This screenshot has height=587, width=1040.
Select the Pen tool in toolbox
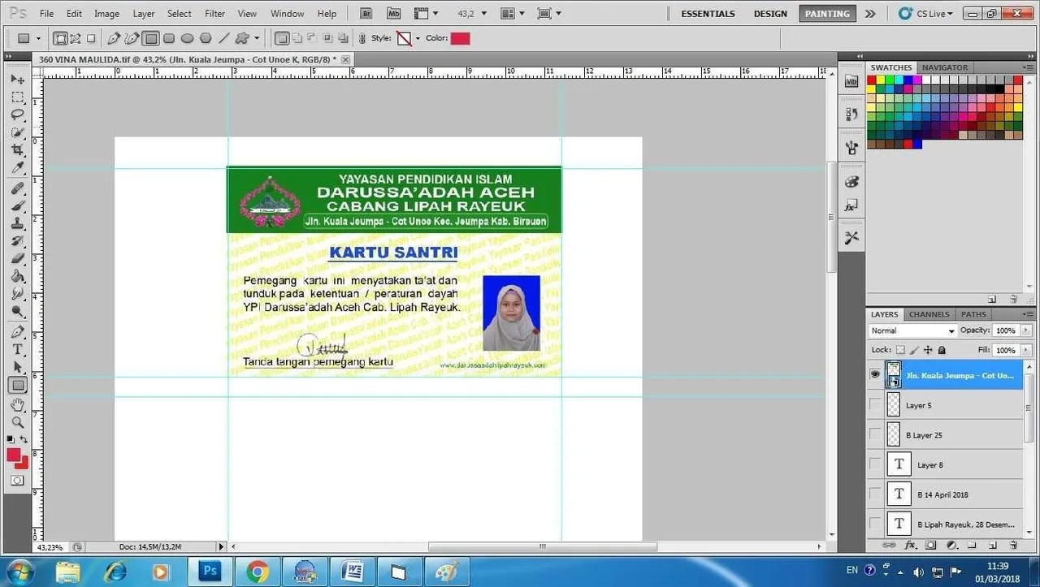[18, 332]
